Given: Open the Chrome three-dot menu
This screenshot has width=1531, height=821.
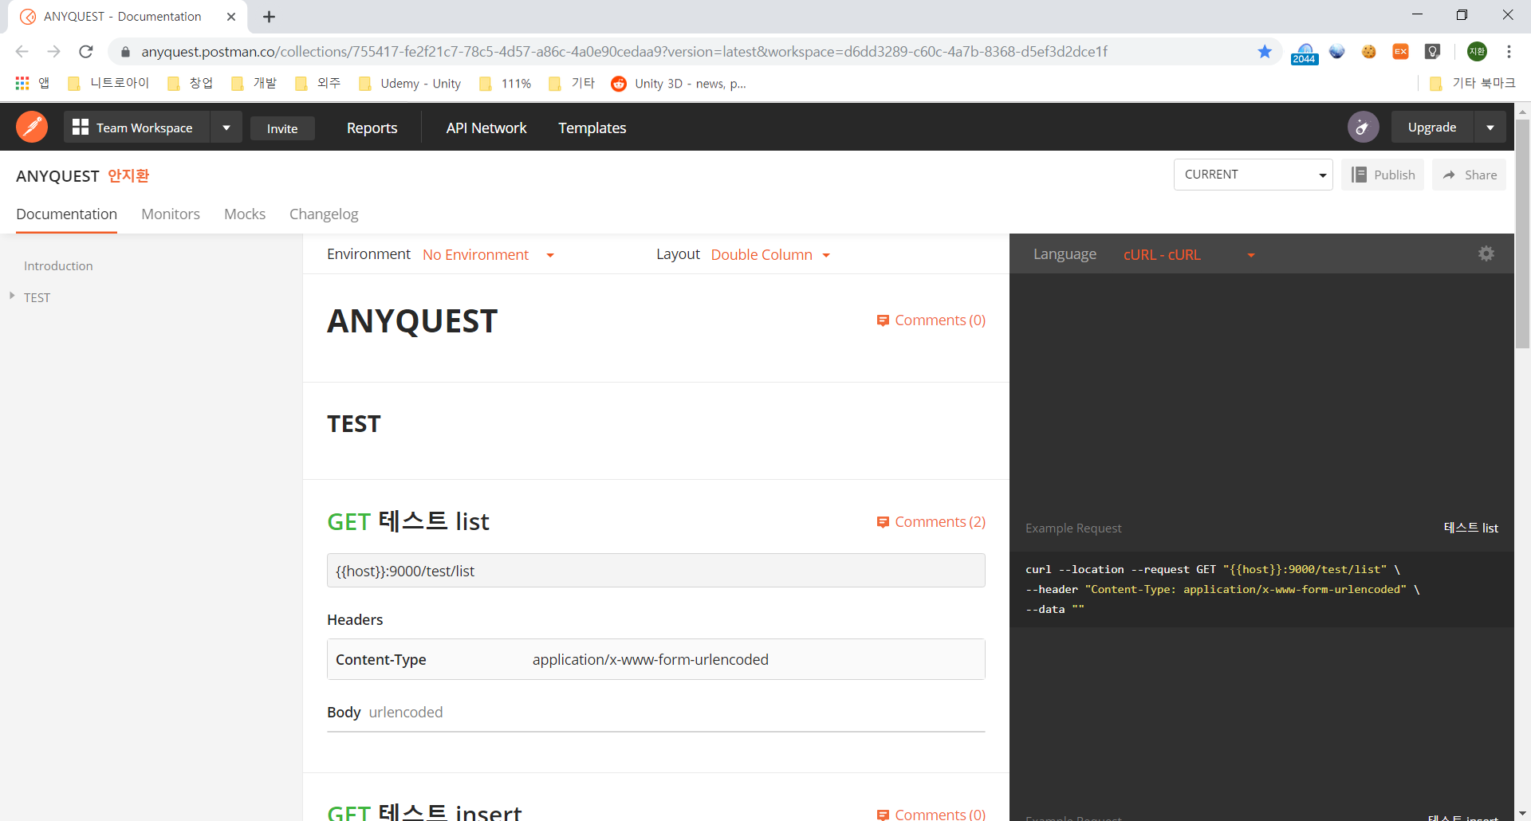Looking at the screenshot, I should point(1509,52).
